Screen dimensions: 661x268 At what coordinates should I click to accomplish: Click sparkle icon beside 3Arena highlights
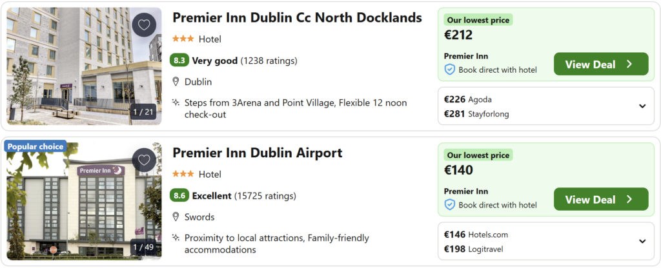pos(176,102)
